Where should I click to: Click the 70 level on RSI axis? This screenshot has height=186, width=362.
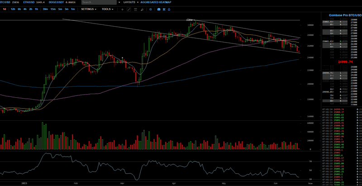310,162
